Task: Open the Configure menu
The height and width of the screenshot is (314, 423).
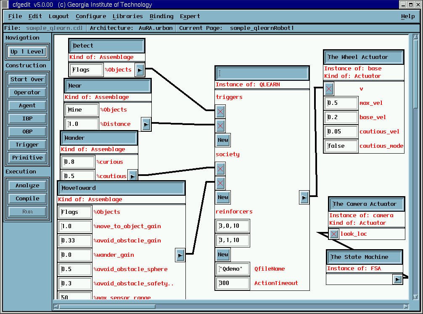Action: pyautogui.click(x=91, y=16)
